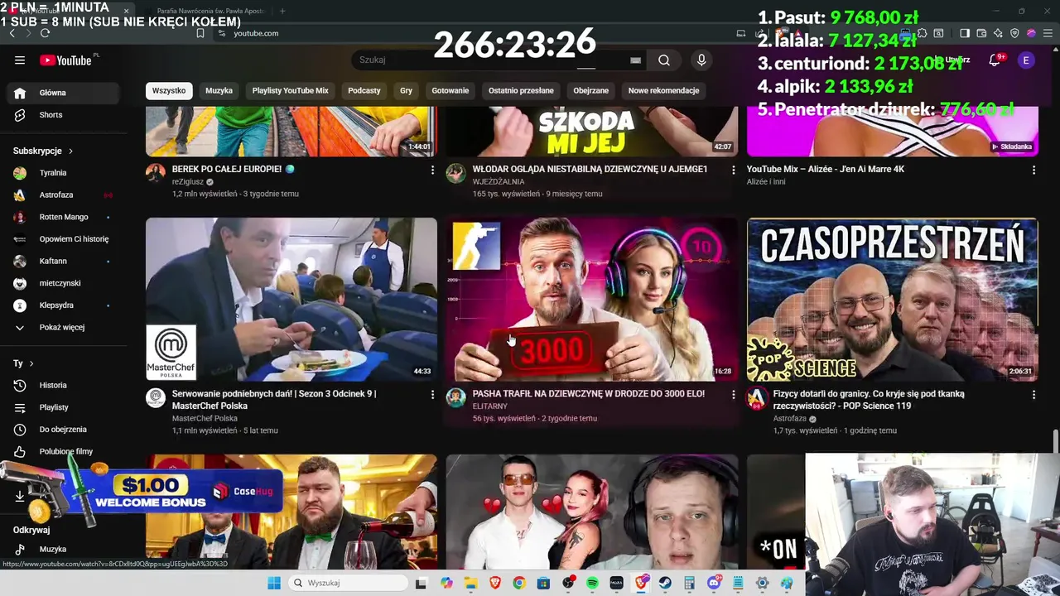The height and width of the screenshot is (596, 1060).
Task: Open a new browser tab
Action: [282, 11]
